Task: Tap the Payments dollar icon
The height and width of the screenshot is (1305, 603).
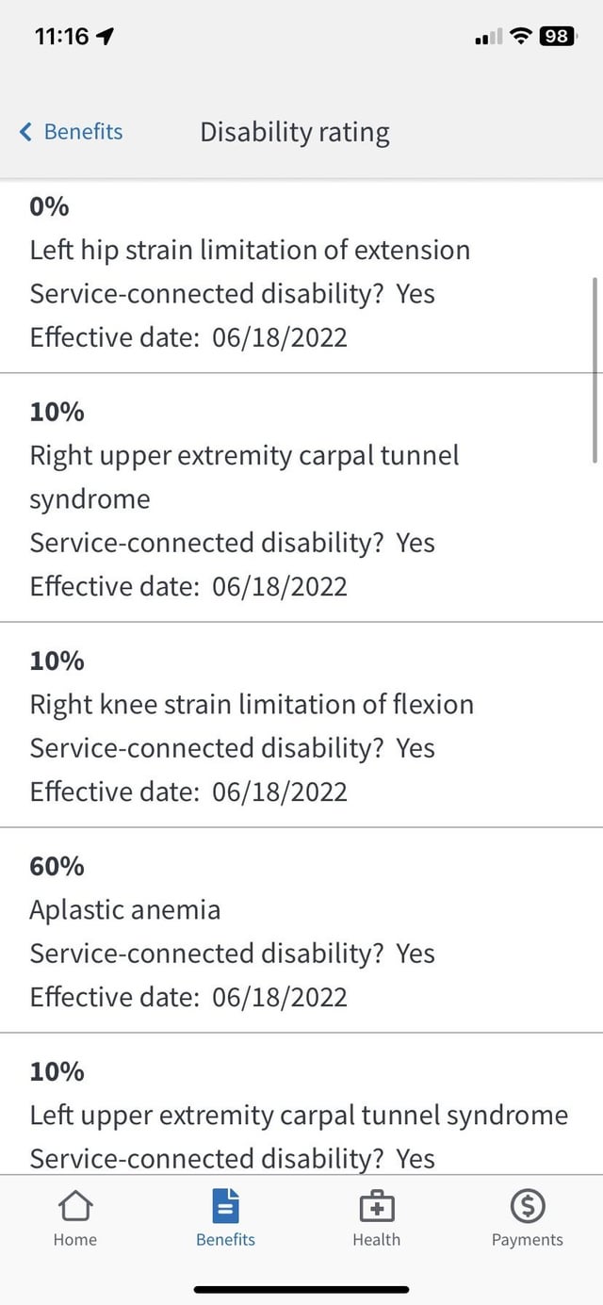Action: pos(527,1205)
